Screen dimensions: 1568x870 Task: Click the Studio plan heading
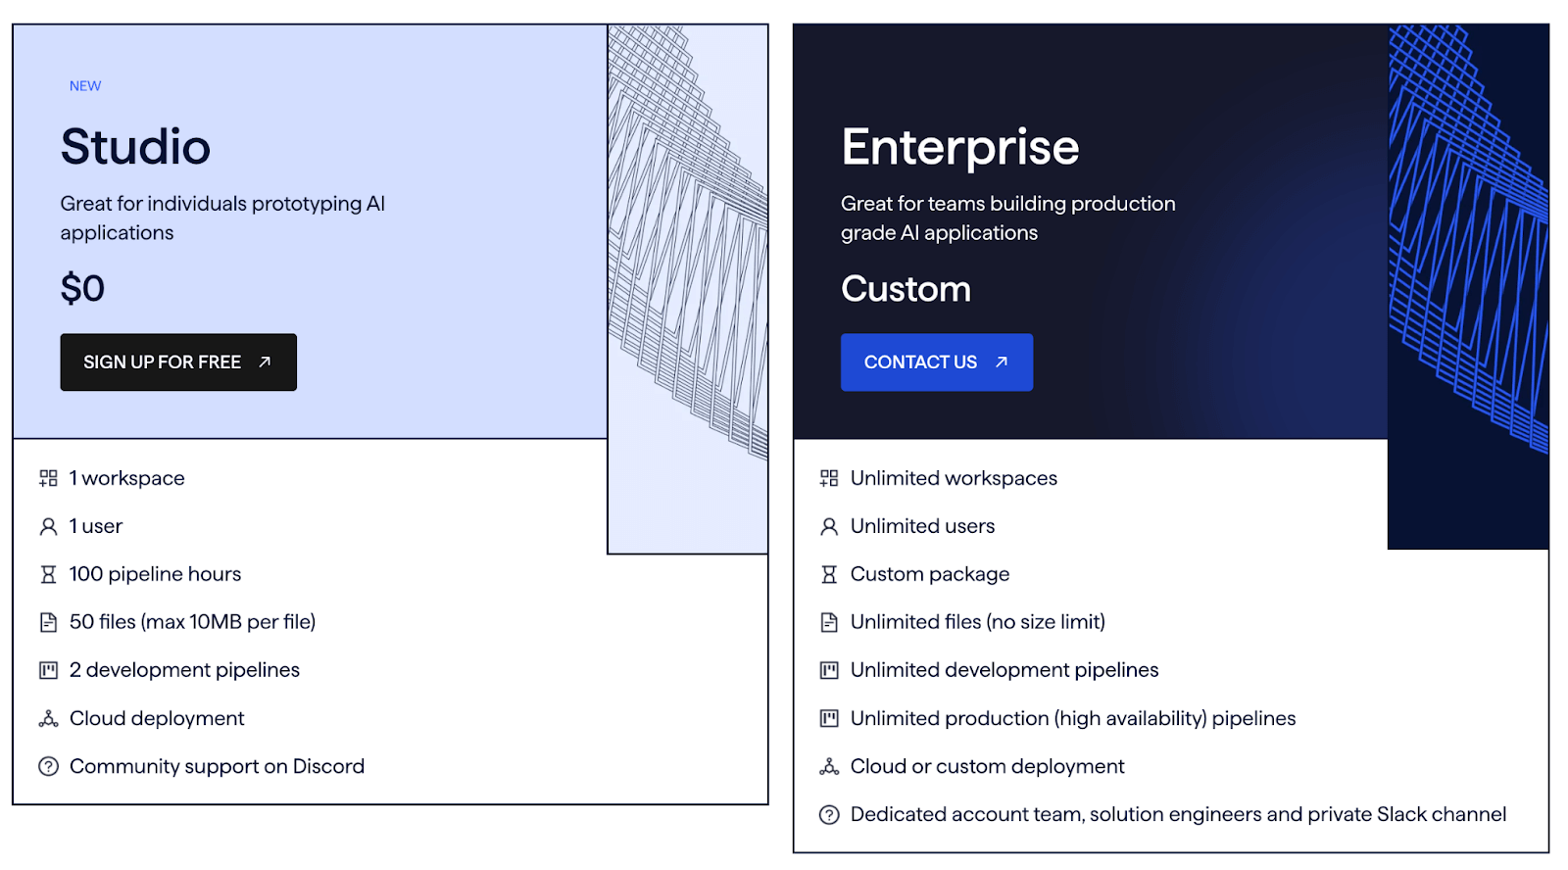point(135,147)
